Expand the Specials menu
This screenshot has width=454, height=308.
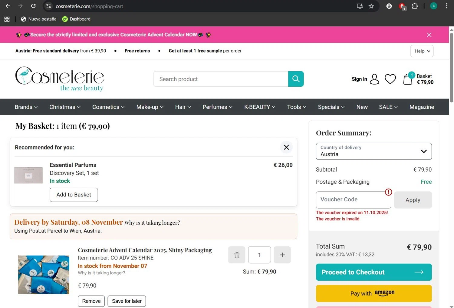(331, 107)
